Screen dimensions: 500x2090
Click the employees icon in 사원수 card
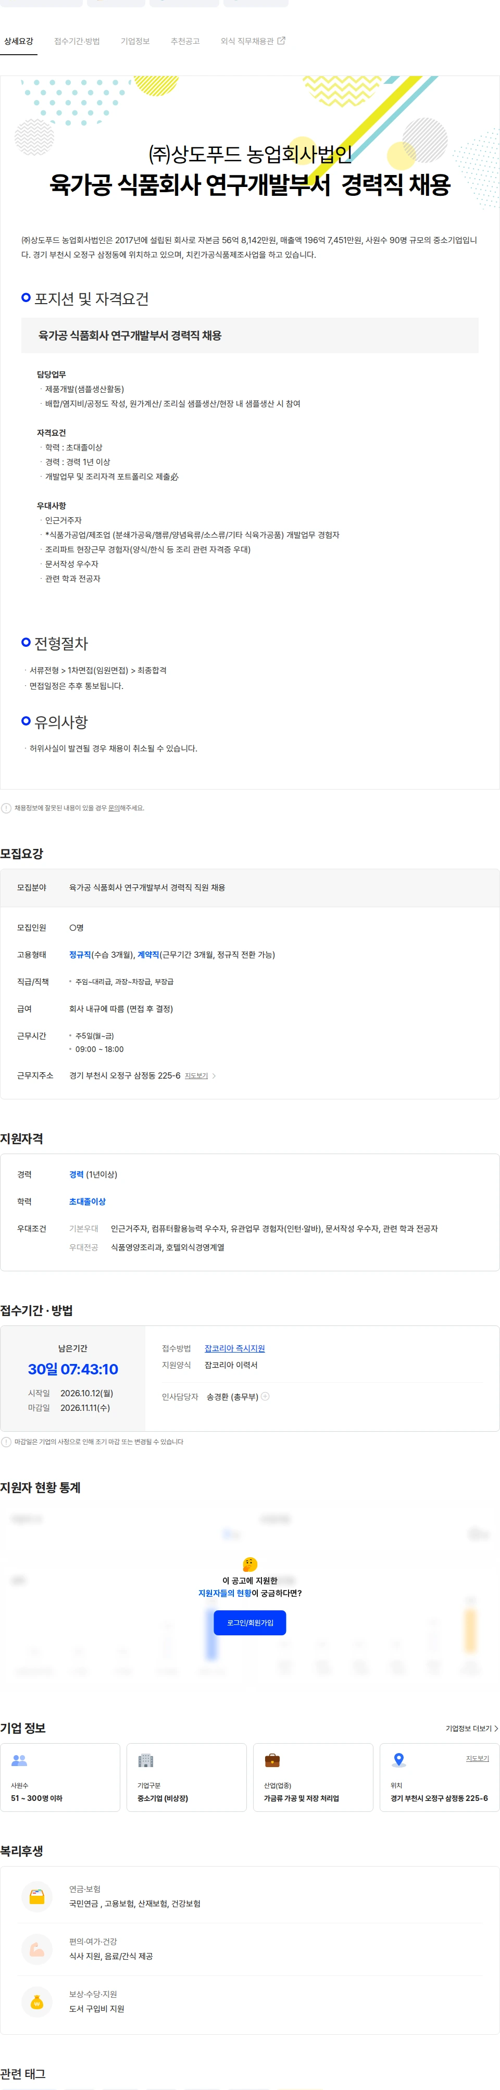coord(19,1761)
